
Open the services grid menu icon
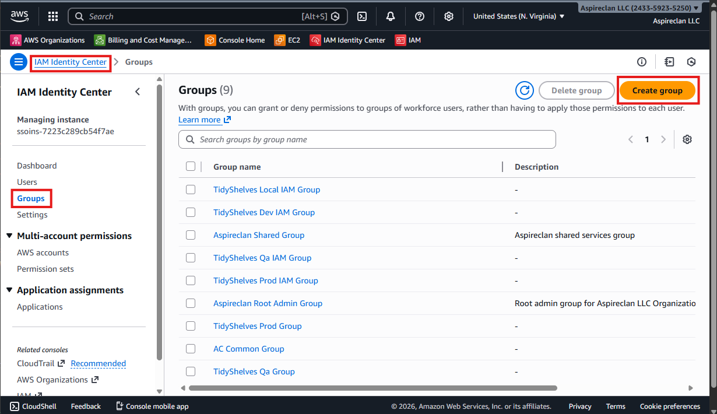(53, 16)
